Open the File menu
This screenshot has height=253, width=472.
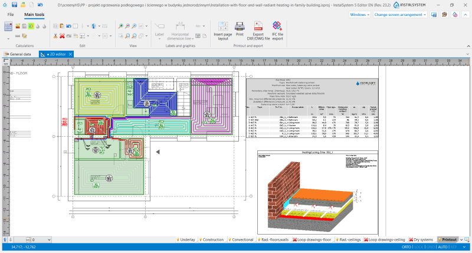coord(11,14)
